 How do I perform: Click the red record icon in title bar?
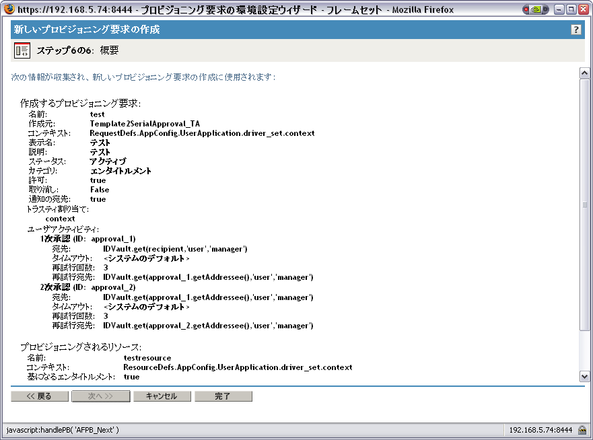point(526,9)
